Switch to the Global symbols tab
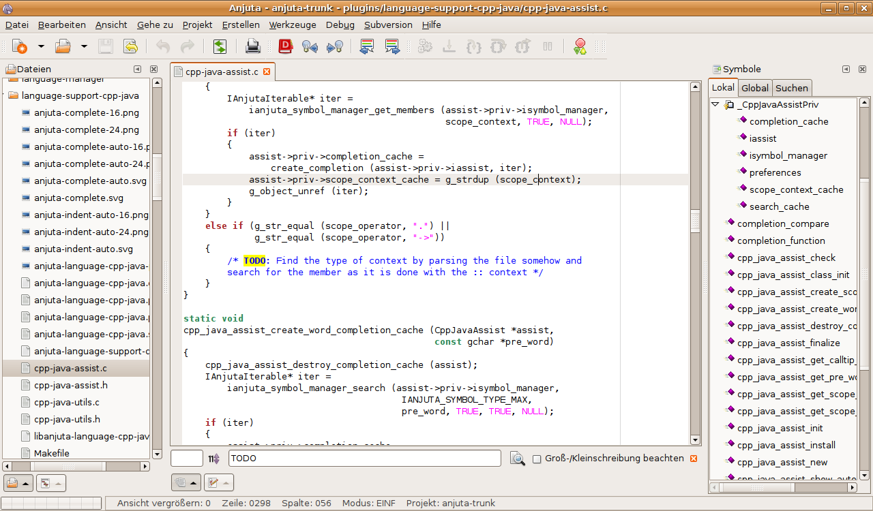Screen dimensions: 873x511 (755, 88)
